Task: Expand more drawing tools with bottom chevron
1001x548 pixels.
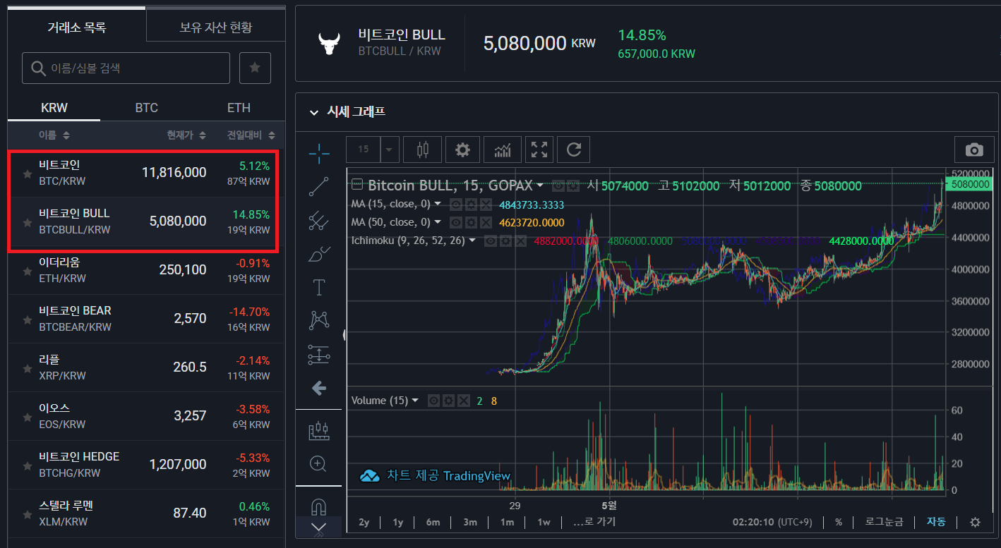Action: pos(319,527)
